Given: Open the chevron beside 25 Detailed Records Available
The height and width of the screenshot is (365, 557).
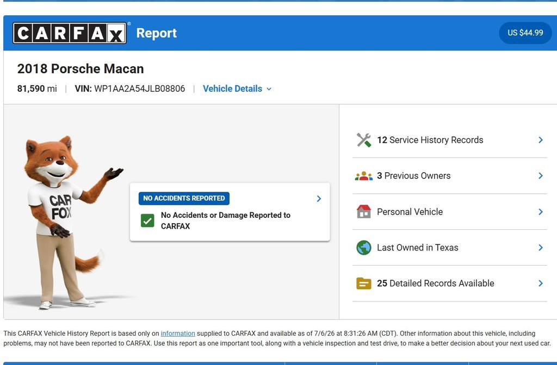Looking at the screenshot, I should [x=541, y=284].
